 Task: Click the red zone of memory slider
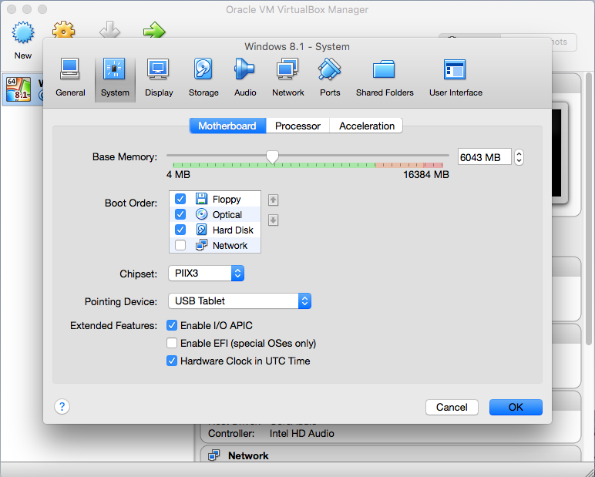433,165
